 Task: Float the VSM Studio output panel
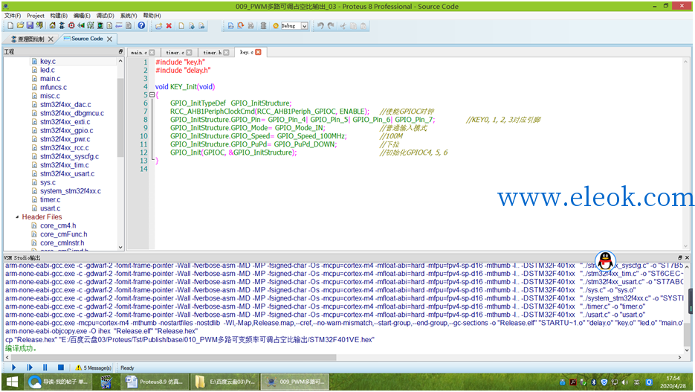click(680, 257)
